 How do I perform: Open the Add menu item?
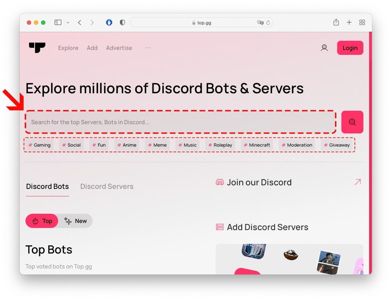click(92, 48)
